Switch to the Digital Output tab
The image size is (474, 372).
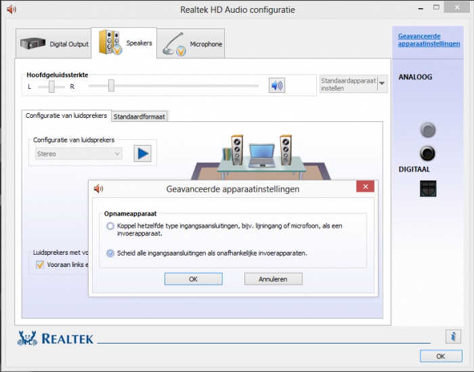(53, 44)
